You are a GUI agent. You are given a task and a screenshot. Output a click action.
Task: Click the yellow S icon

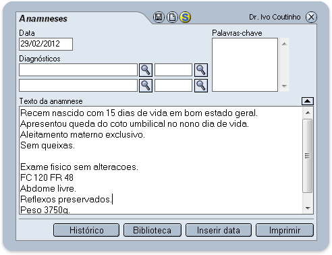pyautogui.click(x=185, y=17)
